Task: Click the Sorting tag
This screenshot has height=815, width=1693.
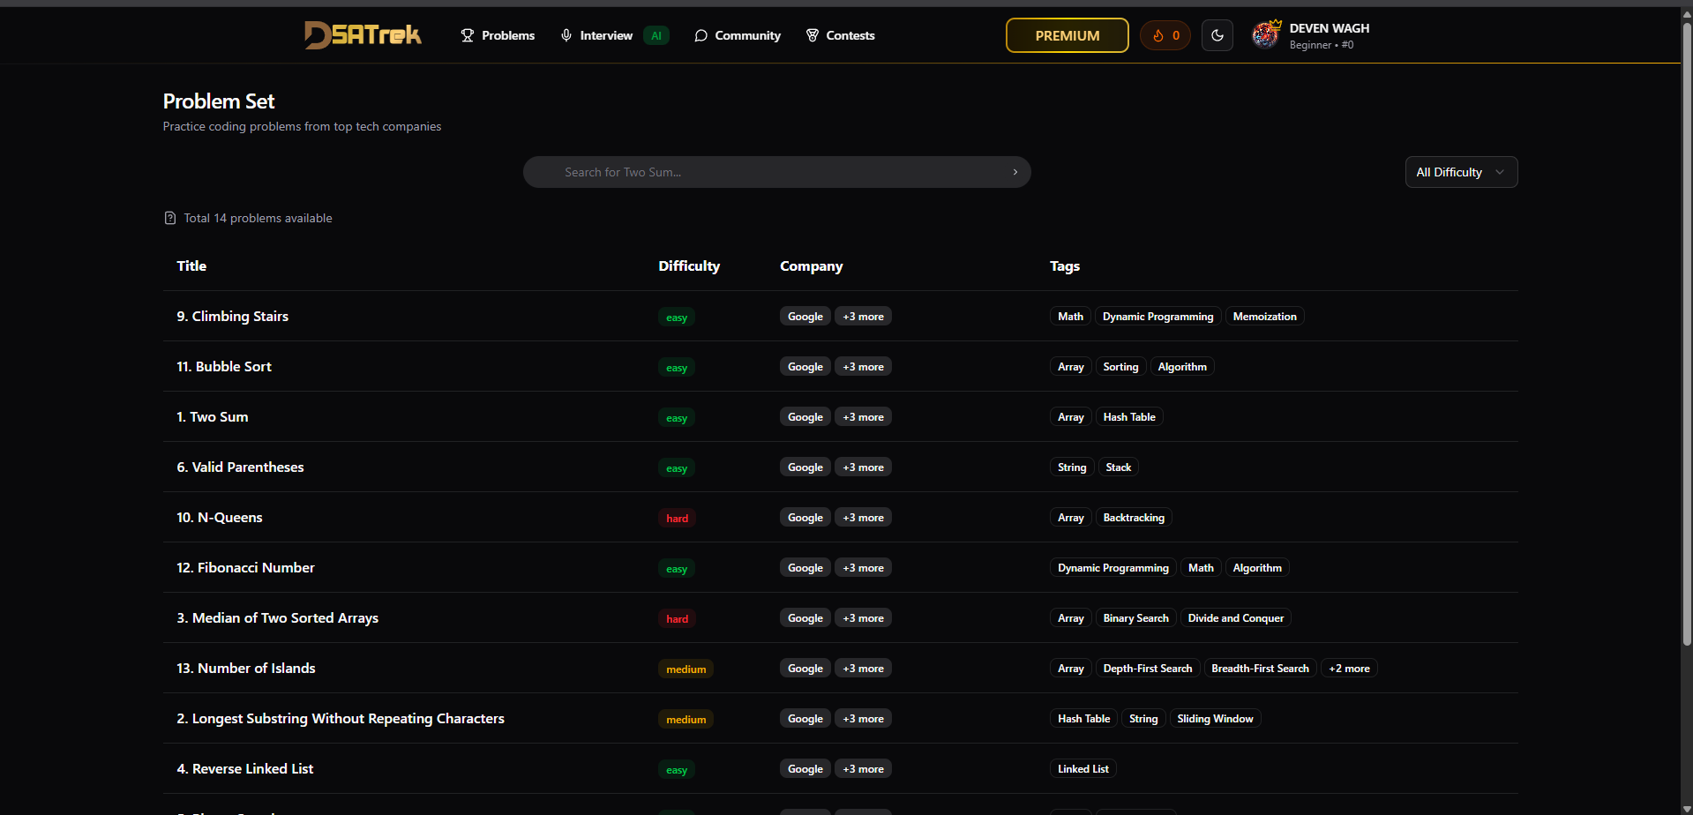Action: [x=1120, y=366]
